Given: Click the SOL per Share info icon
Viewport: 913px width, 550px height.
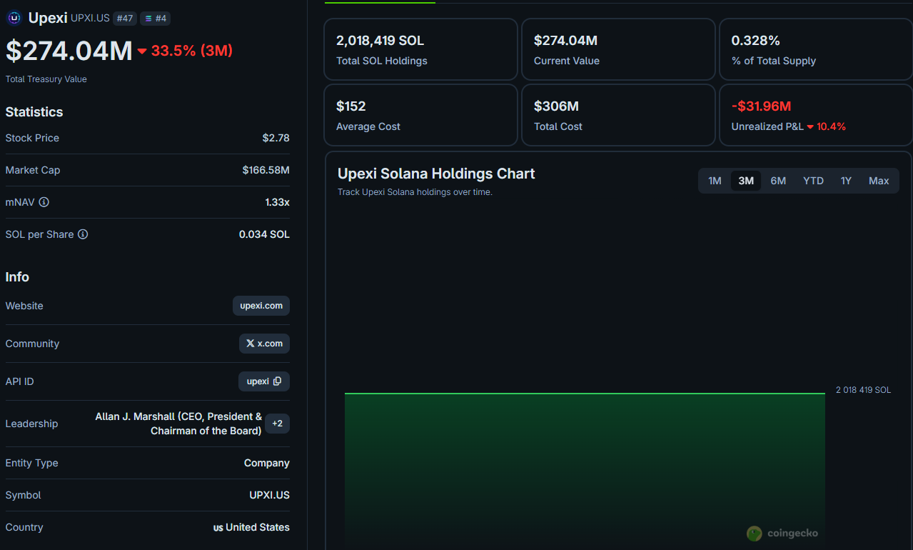Looking at the screenshot, I should 83,234.
